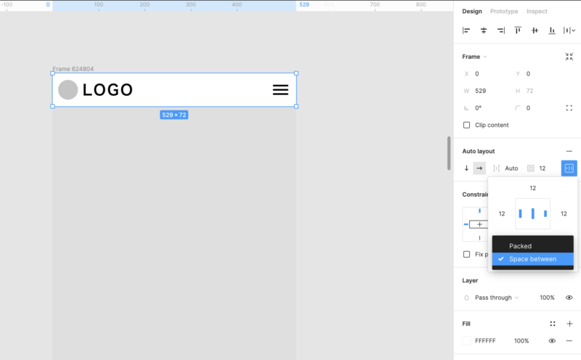The height and width of the screenshot is (360, 581).
Task: Select vertical auto layout direction arrow
Action: pos(466,168)
